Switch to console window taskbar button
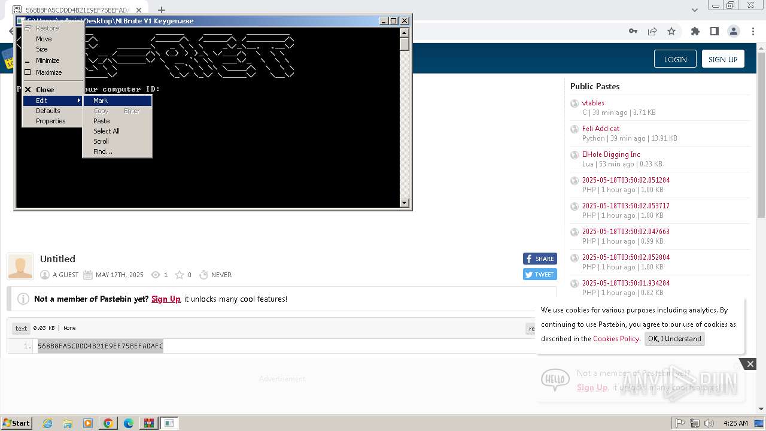 (169, 423)
